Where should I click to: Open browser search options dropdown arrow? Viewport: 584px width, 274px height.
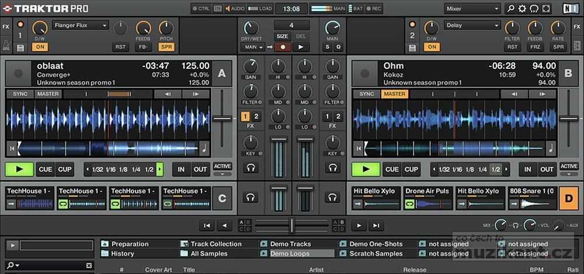point(17,265)
